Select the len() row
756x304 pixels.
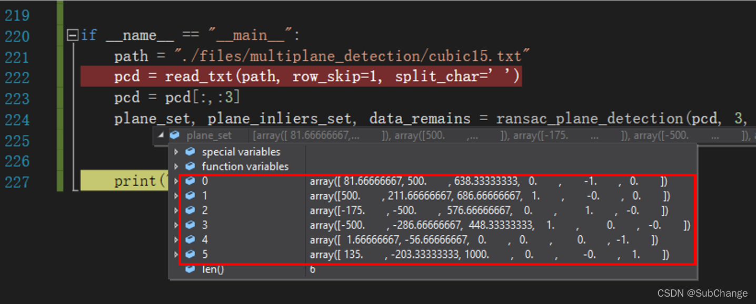click(x=433, y=270)
